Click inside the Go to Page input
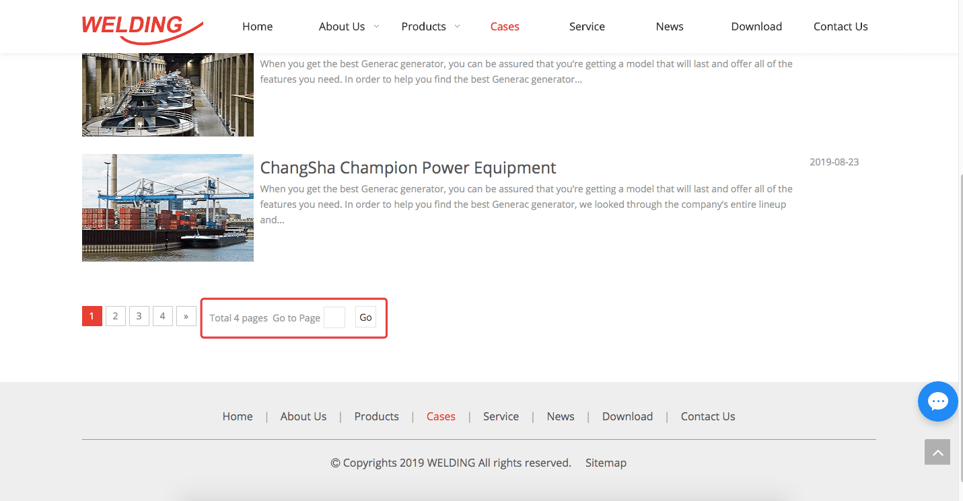The height and width of the screenshot is (501, 963). click(x=334, y=317)
